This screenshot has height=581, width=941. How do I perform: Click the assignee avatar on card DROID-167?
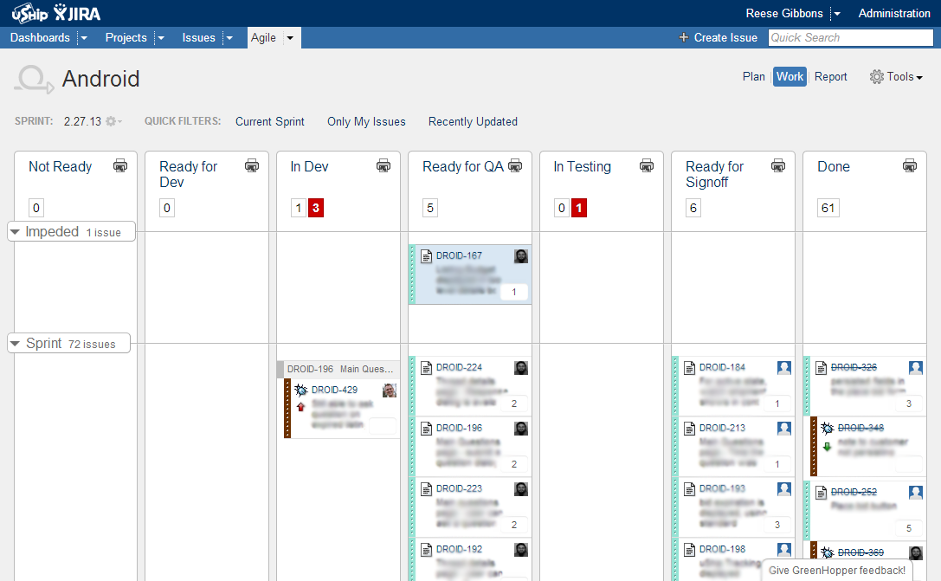520,255
